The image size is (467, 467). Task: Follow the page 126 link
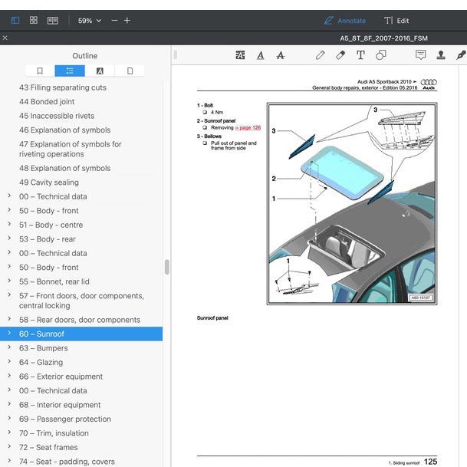(x=248, y=127)
